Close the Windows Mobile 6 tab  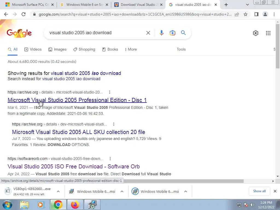pos(107,5)
